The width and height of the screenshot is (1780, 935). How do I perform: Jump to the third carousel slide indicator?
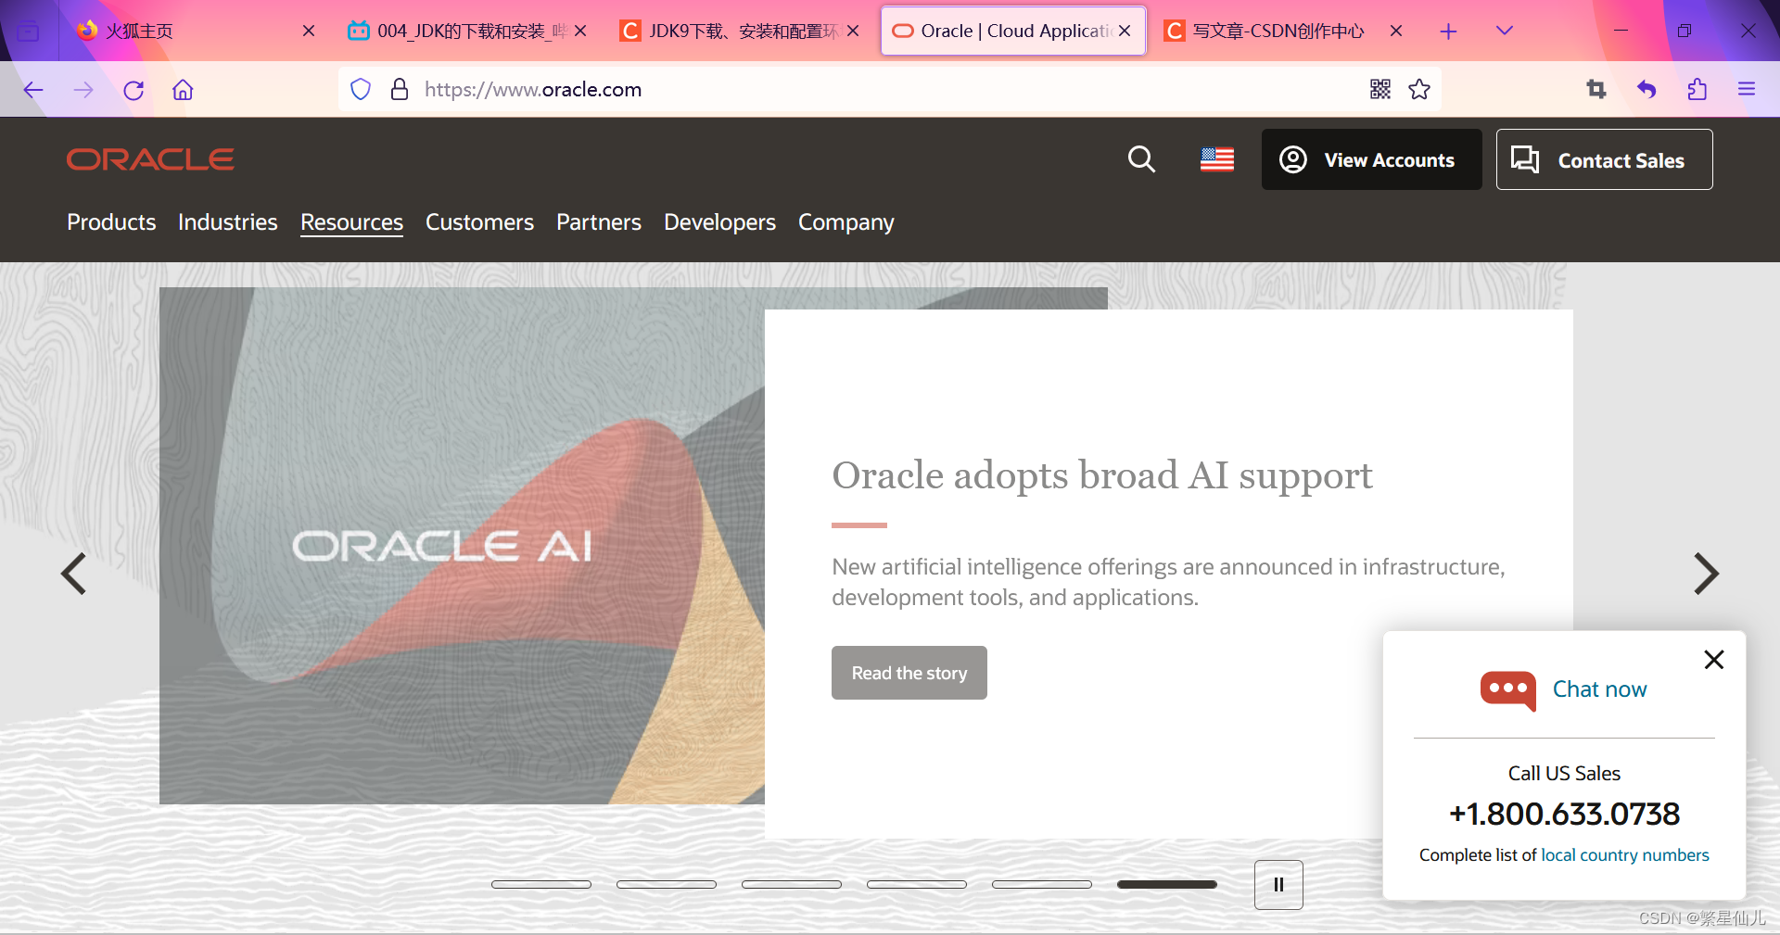coord(792,884)
